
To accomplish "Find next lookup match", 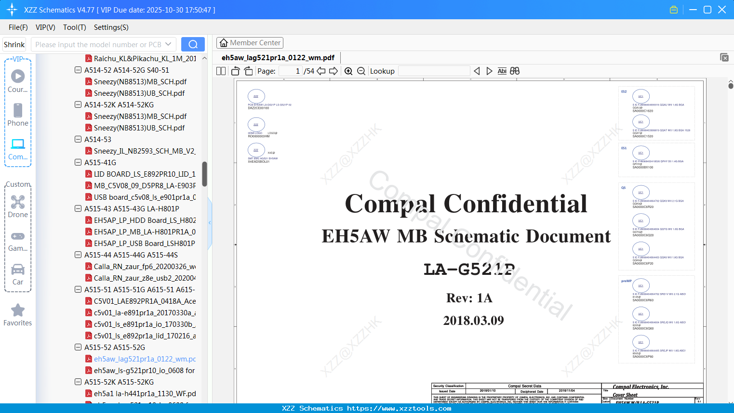I will tap(489, 71).
